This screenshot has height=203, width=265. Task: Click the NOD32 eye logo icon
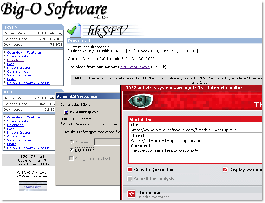pyautogui.click(x=140, y=101)
